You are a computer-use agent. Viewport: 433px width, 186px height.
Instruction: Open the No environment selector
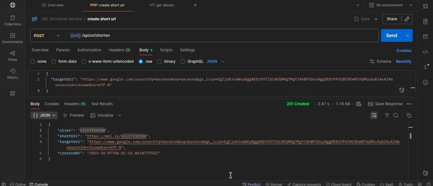(x=391, y=5)
